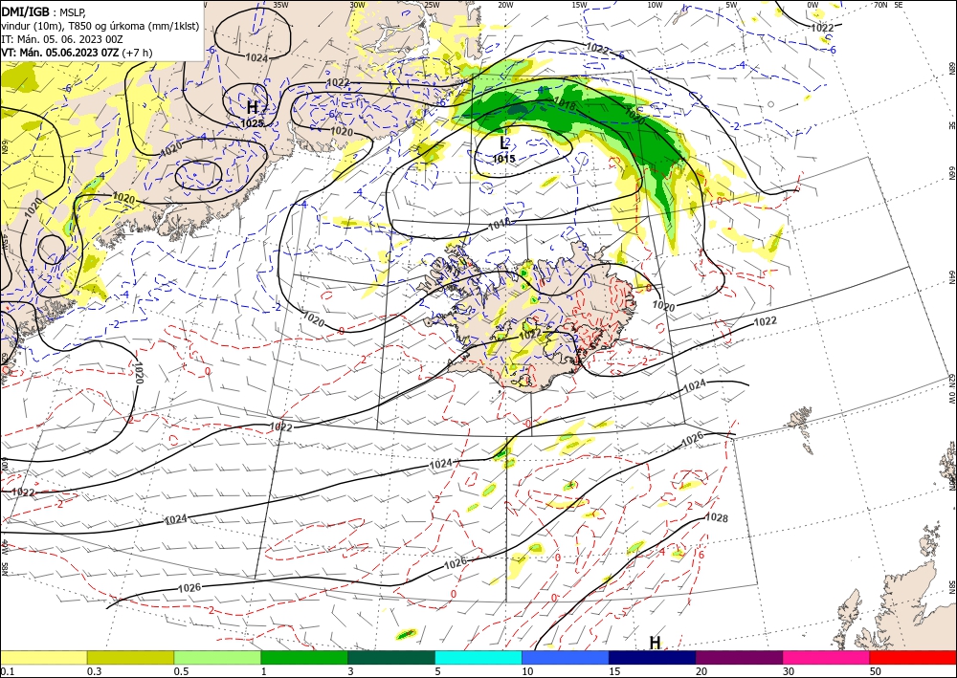Screen dimensions: 957x678
Task: Select the '5W' longitude label
Action: (732, 5)
